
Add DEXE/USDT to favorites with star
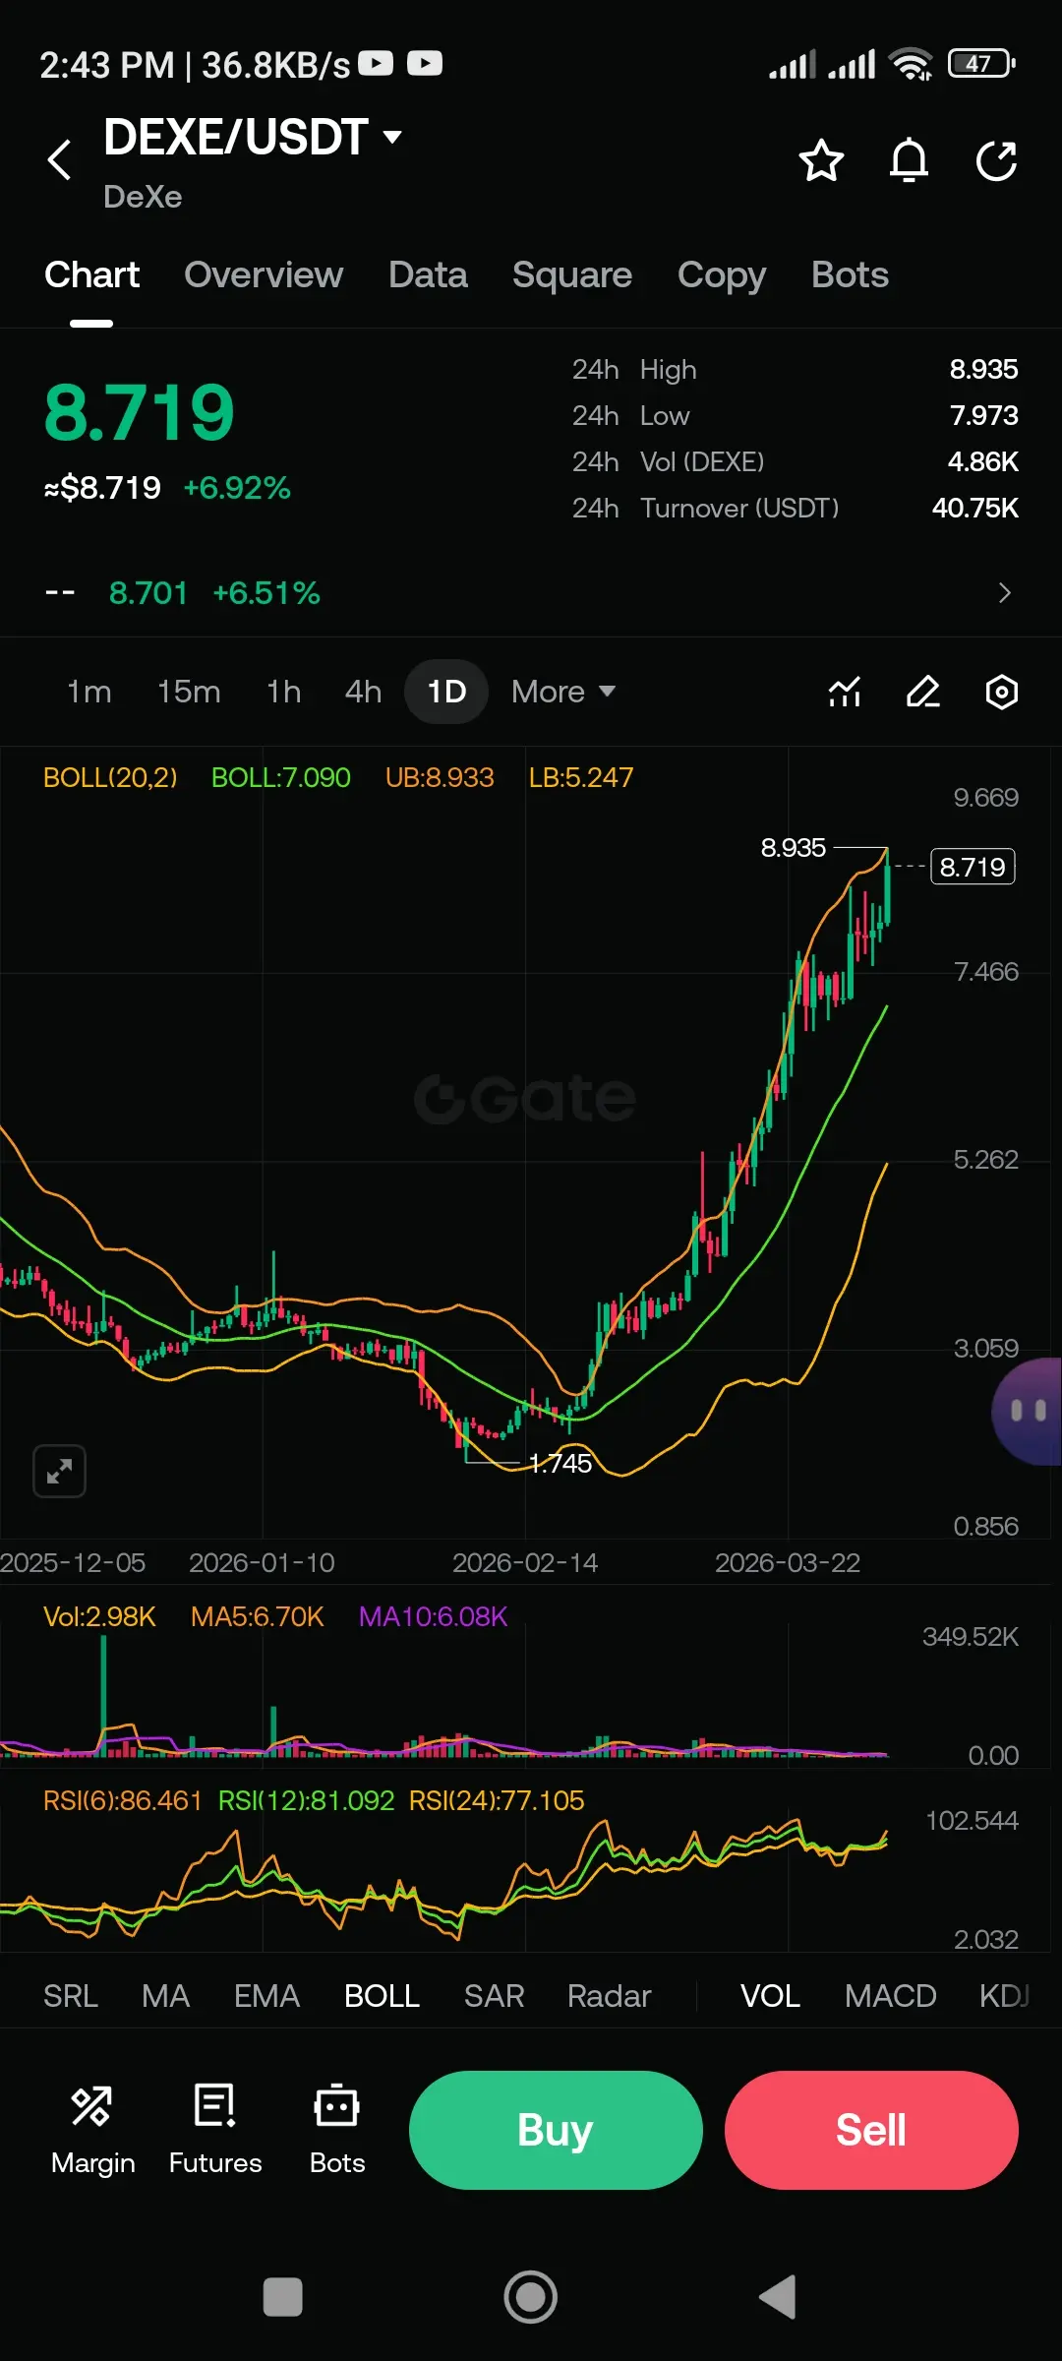click(x=821, y=160)
